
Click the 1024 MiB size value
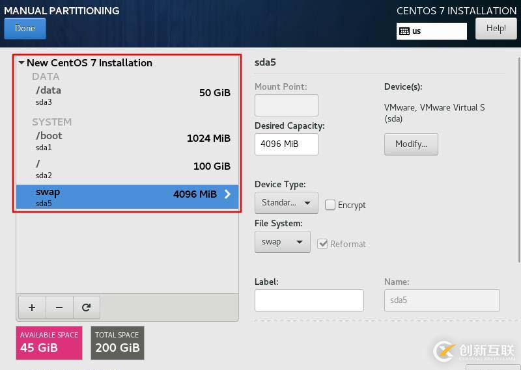[208, 138]
